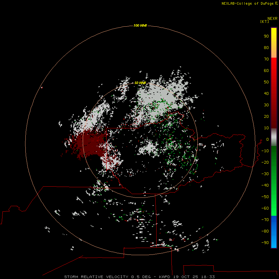The image size is (279, 279).
Task: Click the NEXR label at top right
Action: click(272, 19)
